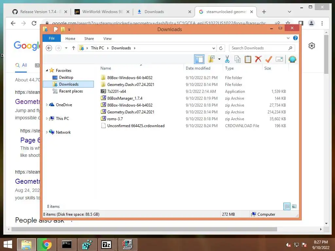Click Properties icon in quick access toolbar
Image resolution: width=335 pixels, height=251 pixels.
pos(56,29)
